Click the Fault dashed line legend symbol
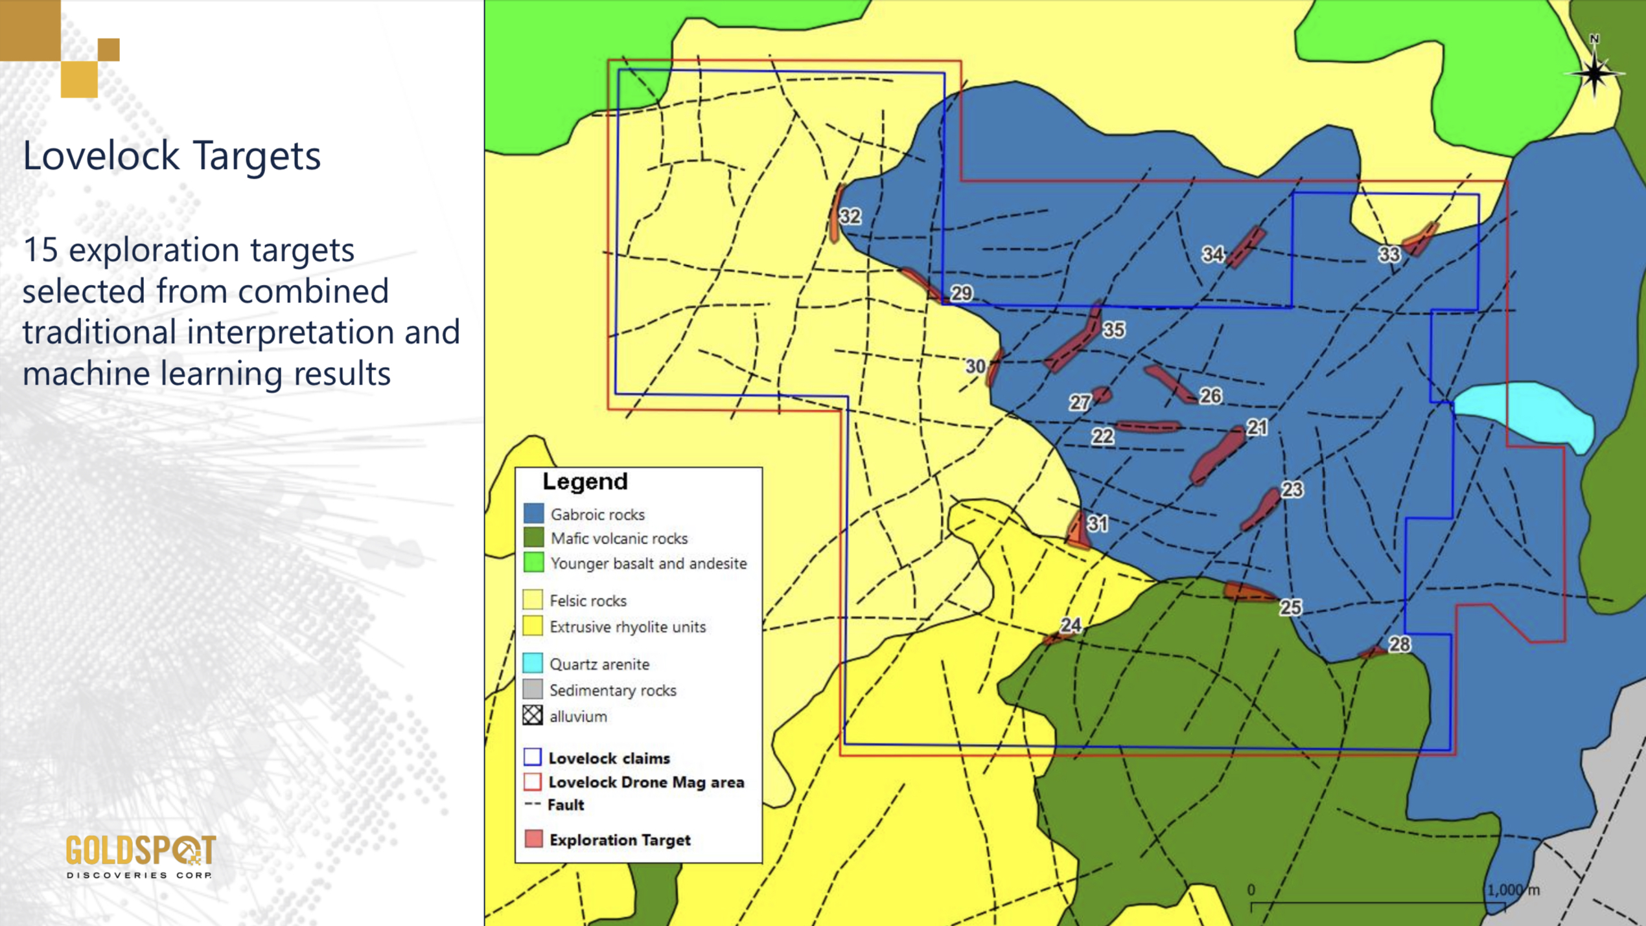 (x=533, y=804)
